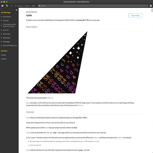Click the 'petunia Reference' label

(x=32, y=12)
